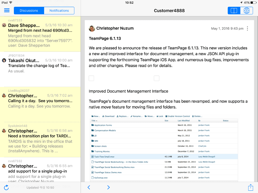Tap the iPad battery indicator
The image size is (258, 193).
click(253, 3)
